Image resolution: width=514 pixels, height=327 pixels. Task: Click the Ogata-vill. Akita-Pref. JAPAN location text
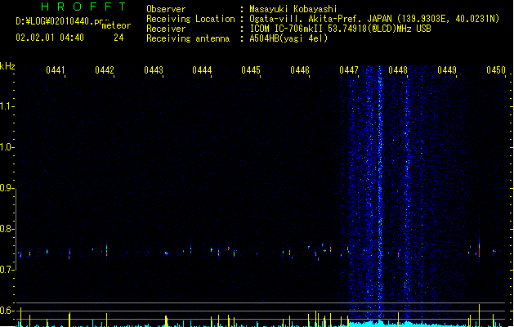tap(374, 19)
